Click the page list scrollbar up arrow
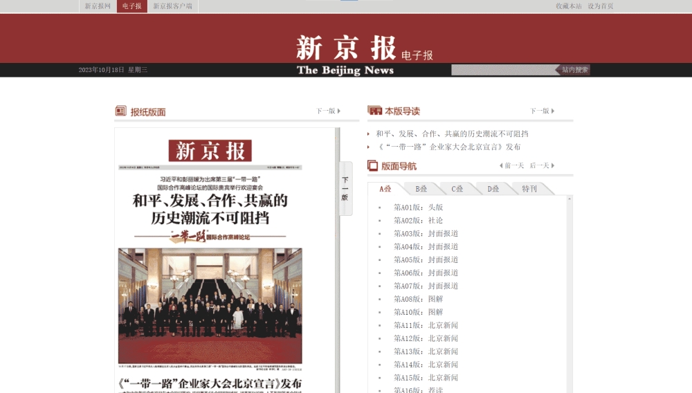The width and height of the screenshot is (692, 393). [x=570, y=199]
